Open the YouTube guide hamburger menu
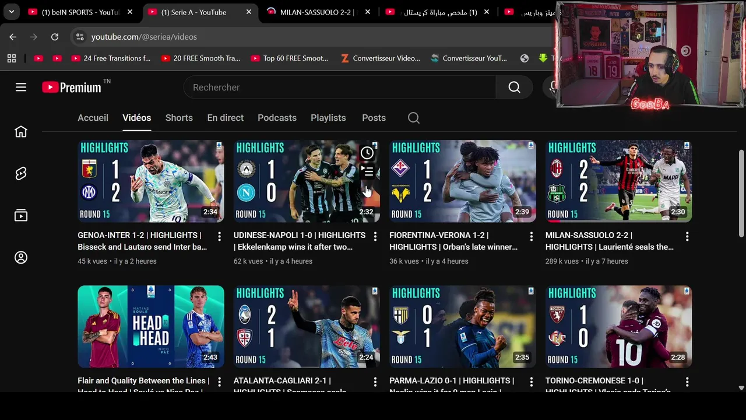The image size is (746, 420). (21, 87)
